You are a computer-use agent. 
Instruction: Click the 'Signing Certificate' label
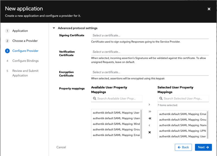point(72,35)
